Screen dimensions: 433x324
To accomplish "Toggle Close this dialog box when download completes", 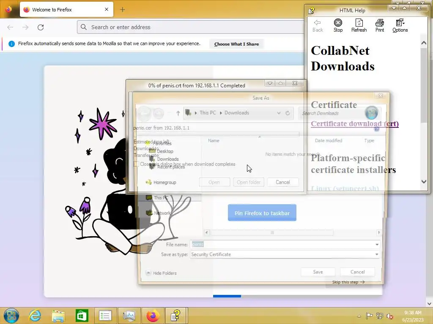I will (x=136, y=164).
